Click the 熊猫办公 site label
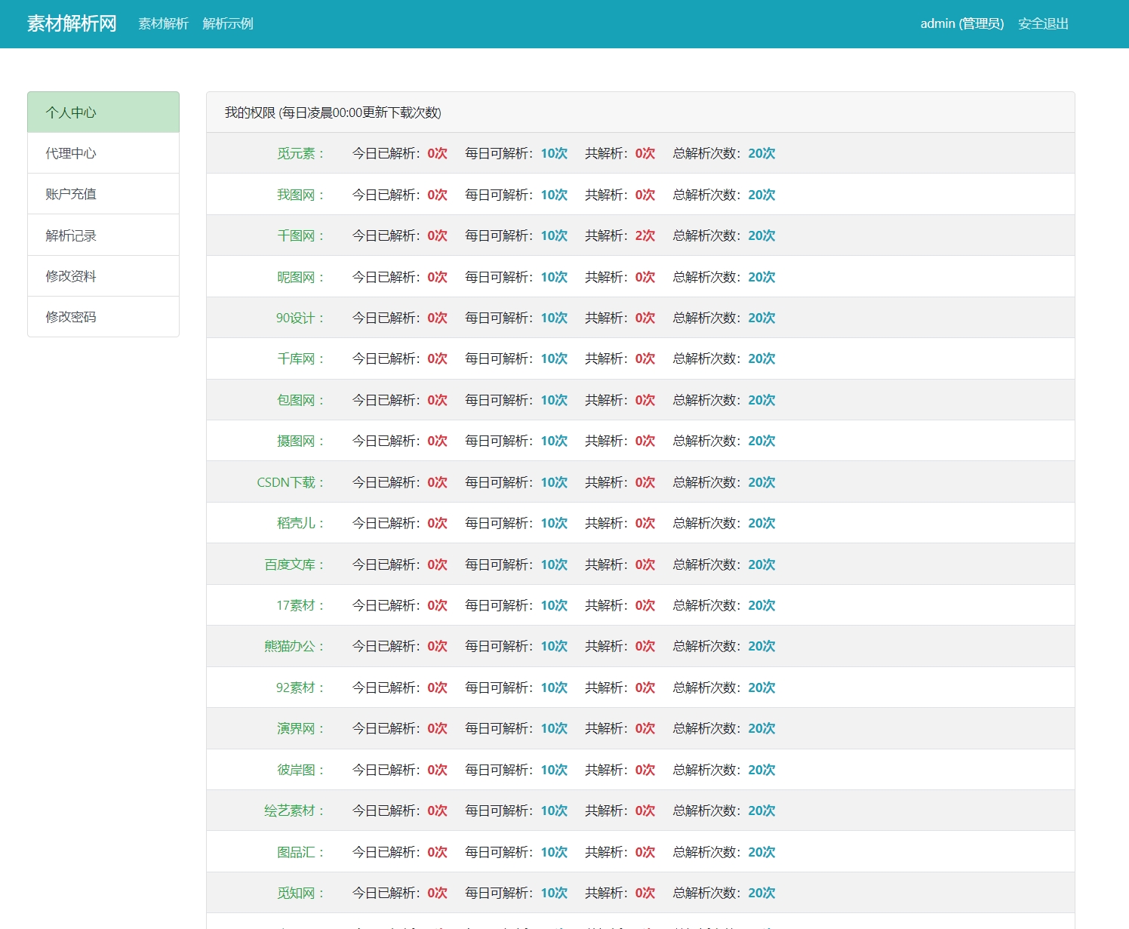 pos(294,646)
